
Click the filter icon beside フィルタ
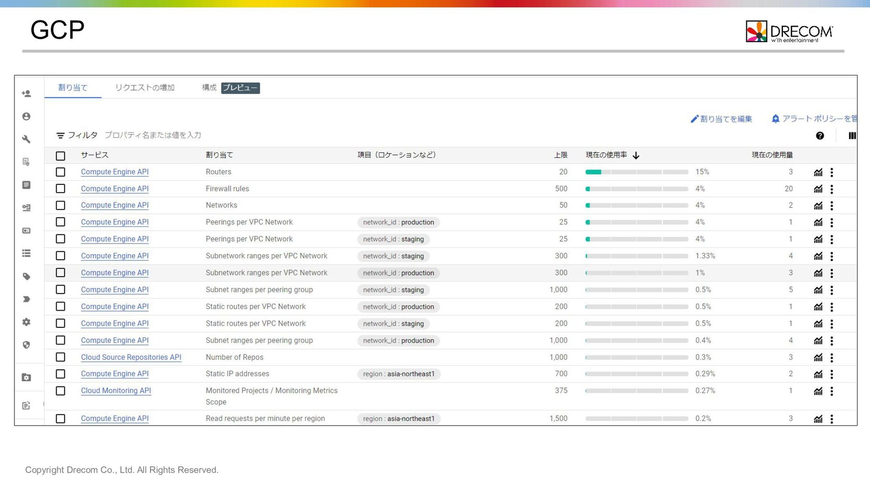[x=60, y=135]
